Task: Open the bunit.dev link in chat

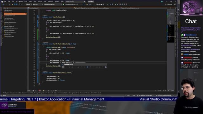Action: (x=187, y=45)
